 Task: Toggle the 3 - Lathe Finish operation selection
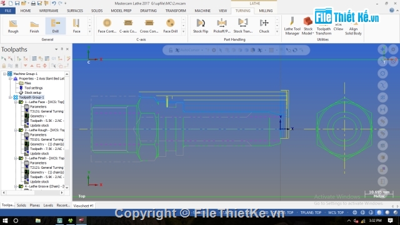click(21, 158)
